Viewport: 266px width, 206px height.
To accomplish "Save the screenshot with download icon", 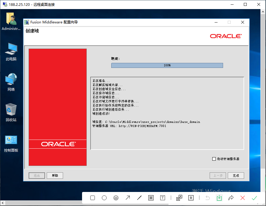I will pyautogui.click(x=219, y=198).
